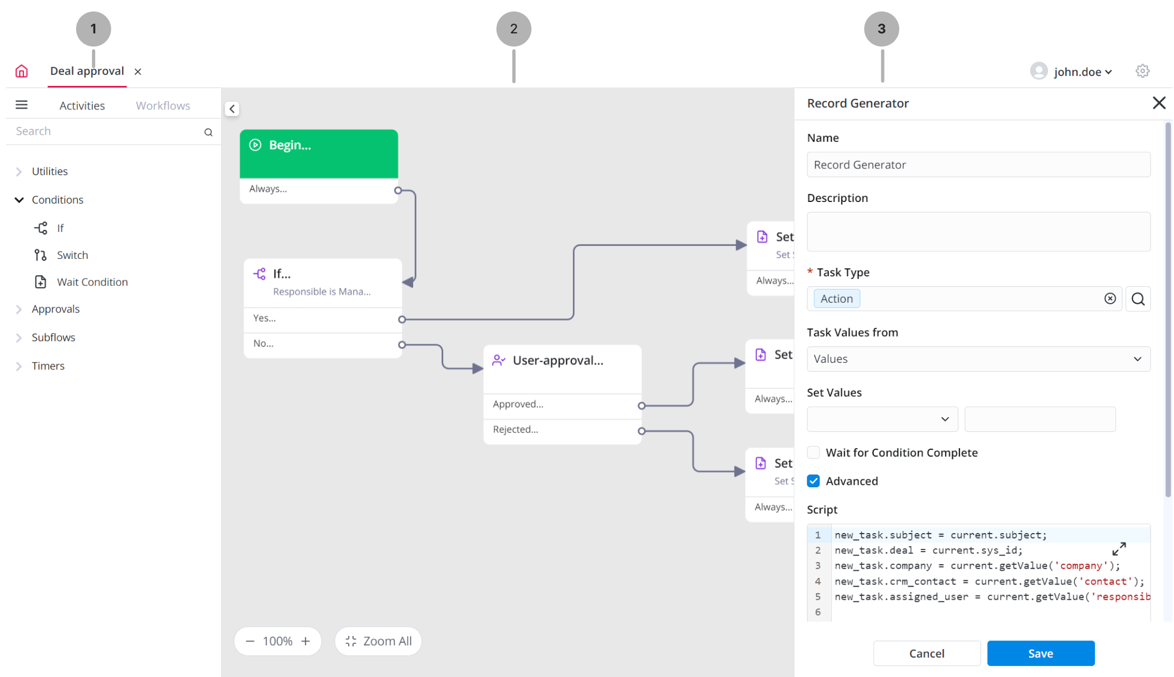Click the middle Set node document icon
The height and width of the screenshot is (677, 1174).
pos(761,355)
